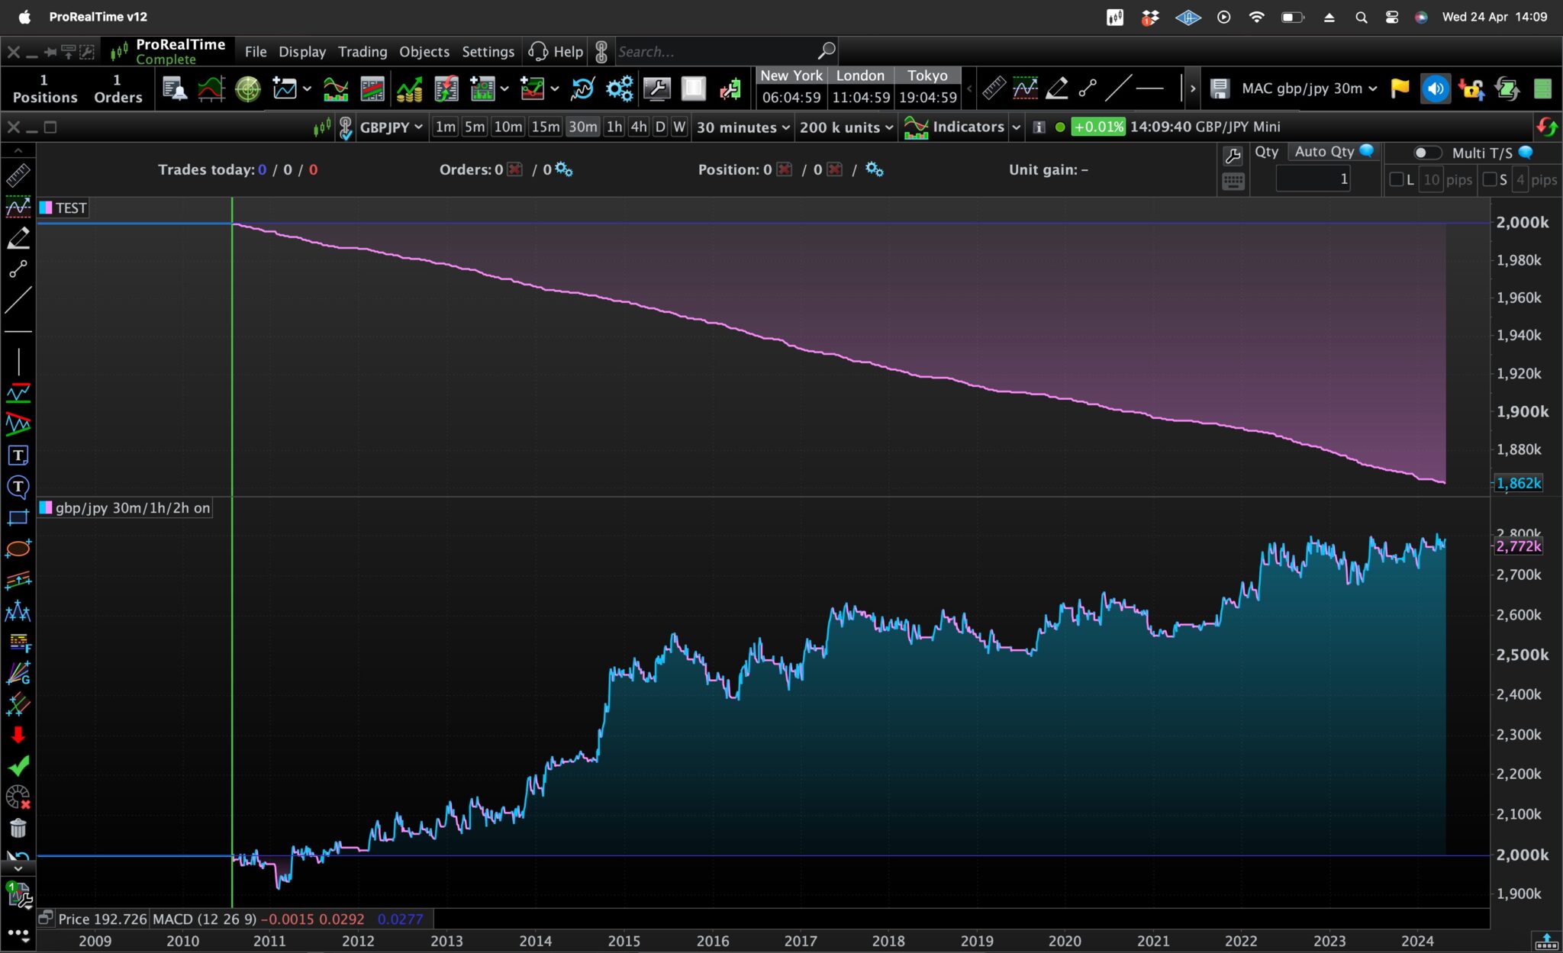Expand the 200 k units dropdown

[846, 127]
